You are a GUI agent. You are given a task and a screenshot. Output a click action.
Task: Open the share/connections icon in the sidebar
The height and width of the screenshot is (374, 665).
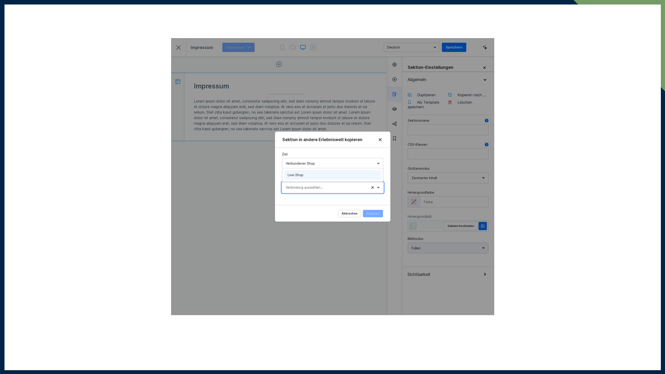(394, 124)
